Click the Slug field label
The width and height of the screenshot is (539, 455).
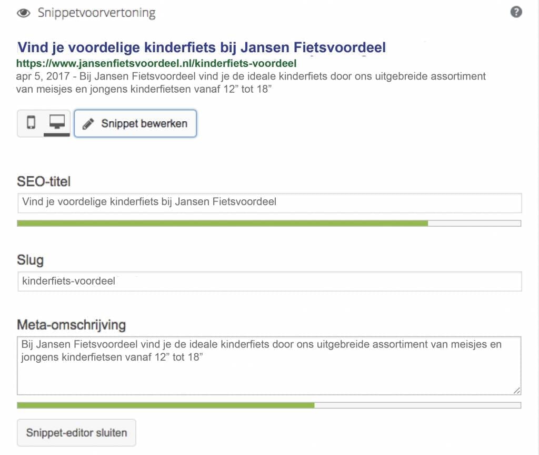(30, 260)
